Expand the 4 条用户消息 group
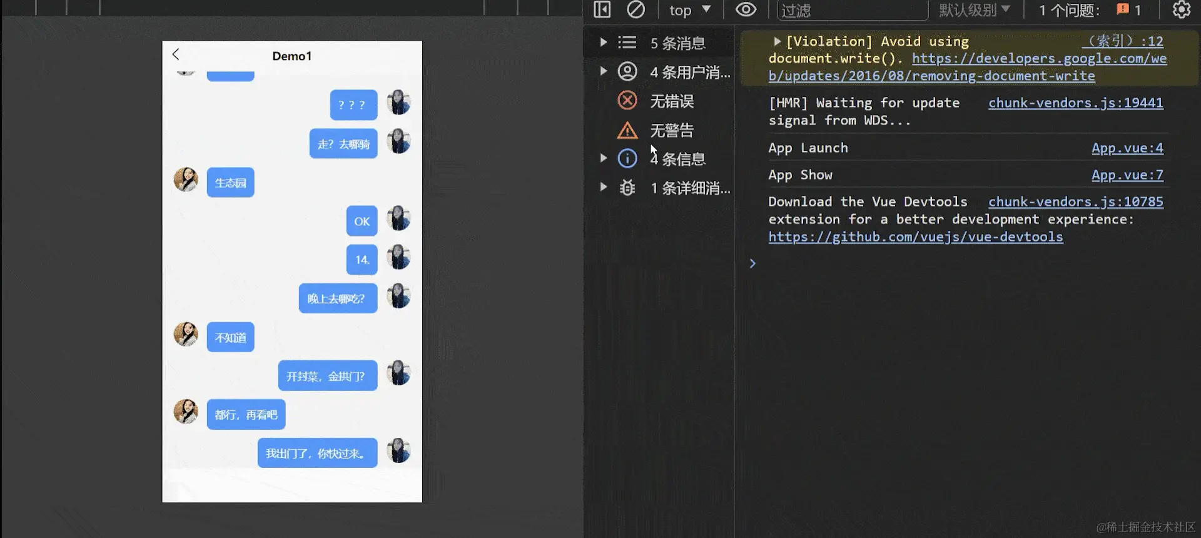This screenshot has height=538, width=1201. click(603, 71)
